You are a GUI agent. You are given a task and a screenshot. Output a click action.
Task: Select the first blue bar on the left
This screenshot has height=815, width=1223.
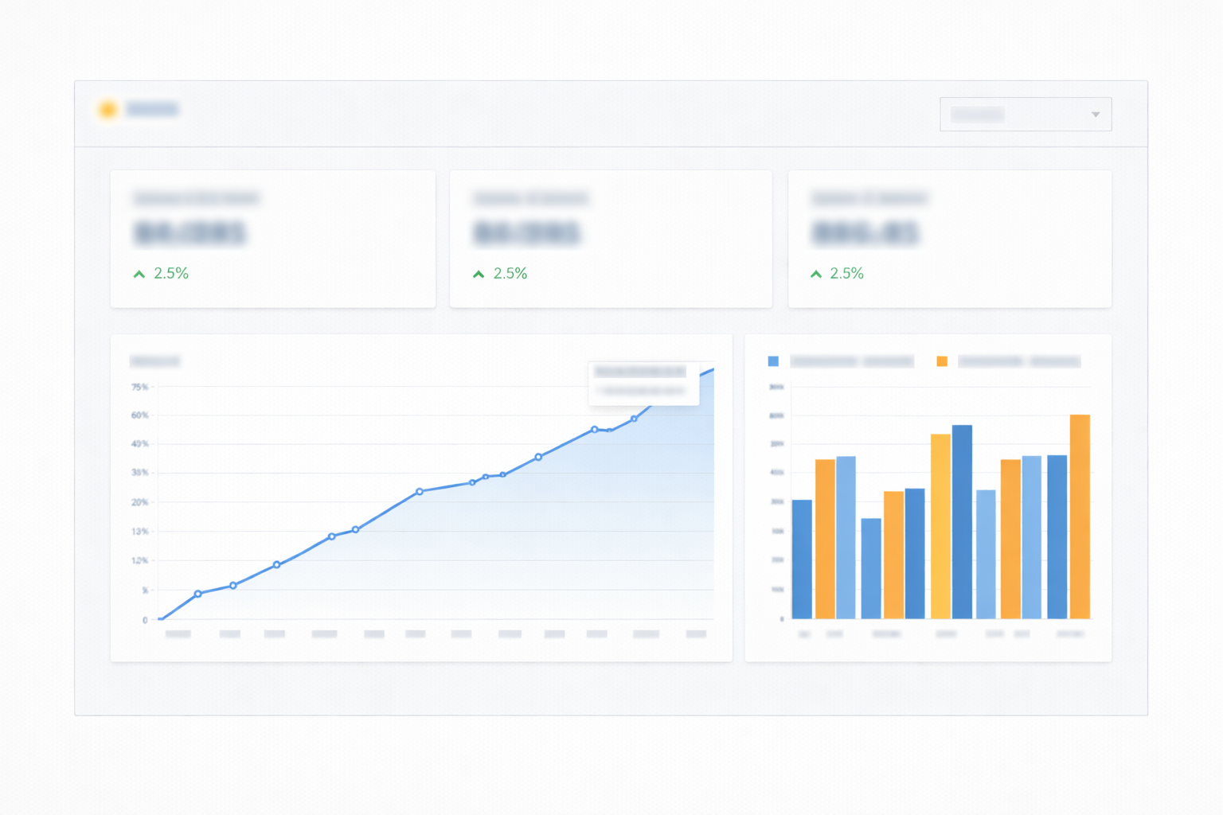tap(802, 559)
